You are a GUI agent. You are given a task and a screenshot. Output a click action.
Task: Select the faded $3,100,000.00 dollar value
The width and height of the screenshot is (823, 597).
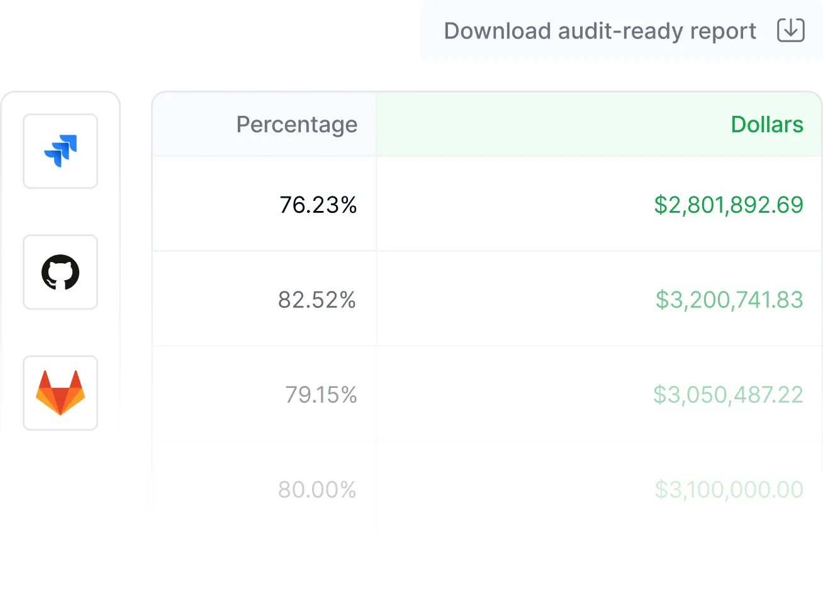click(728, 489)
